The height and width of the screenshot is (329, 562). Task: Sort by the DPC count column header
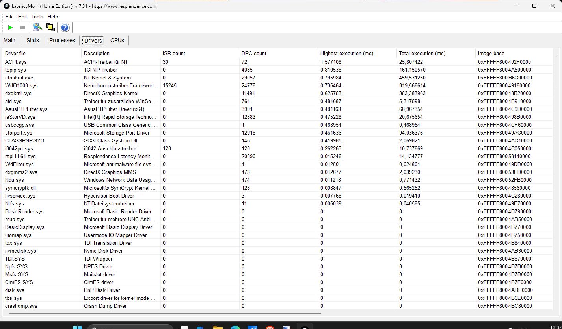tap(254, 53)
